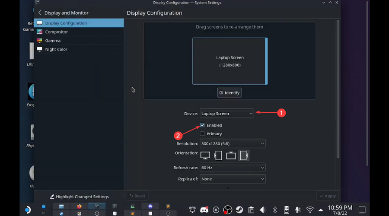Open the microphone tray icon
This screenshot has width=389, height=216.
298,210
